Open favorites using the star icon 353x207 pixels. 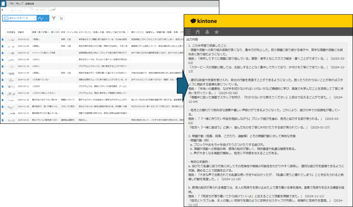click(216, 31)
